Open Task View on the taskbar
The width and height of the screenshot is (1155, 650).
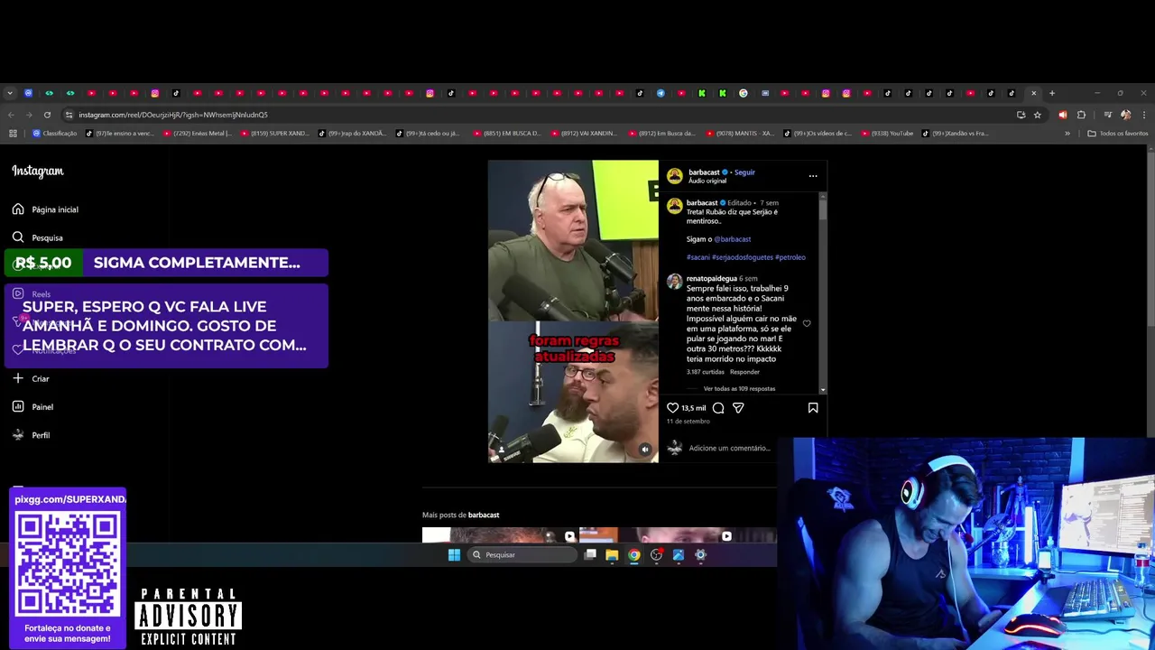590,555
